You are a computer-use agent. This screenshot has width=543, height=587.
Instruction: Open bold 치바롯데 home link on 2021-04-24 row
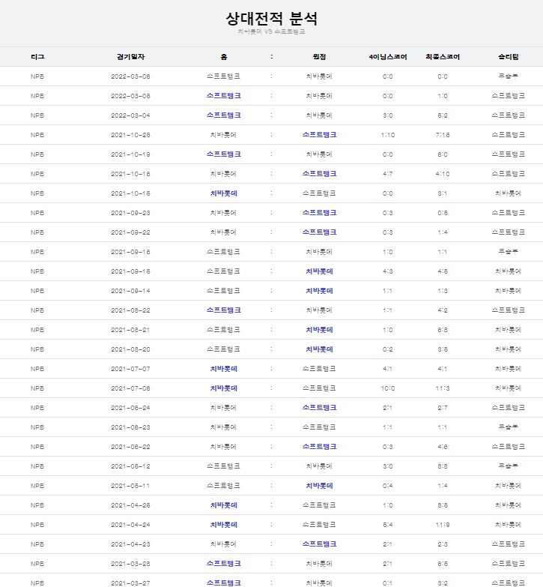(x=224, y=525)
